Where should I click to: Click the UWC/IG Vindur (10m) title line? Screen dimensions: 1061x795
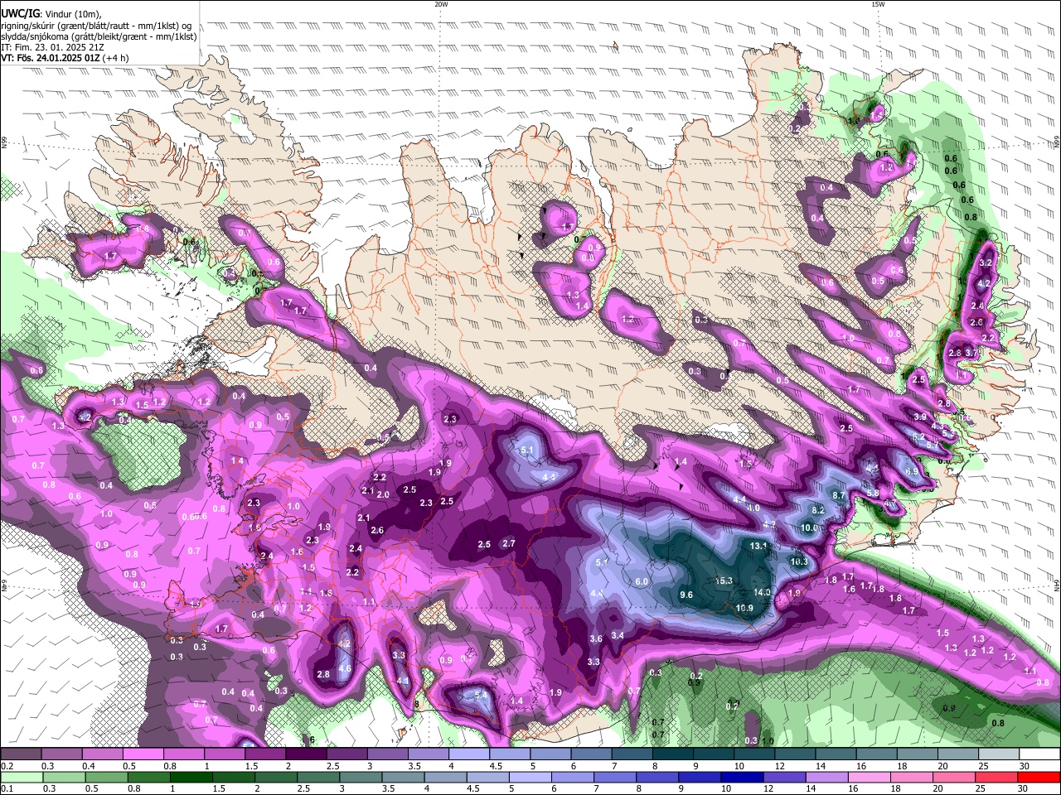(51, 13)
